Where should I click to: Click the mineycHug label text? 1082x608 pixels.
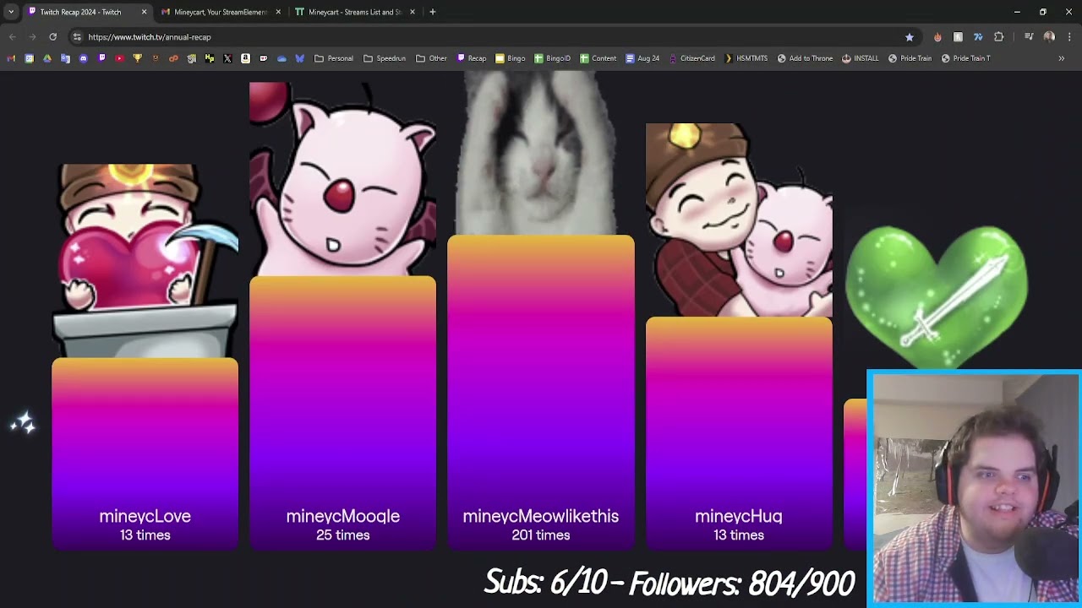pos(738,516)
